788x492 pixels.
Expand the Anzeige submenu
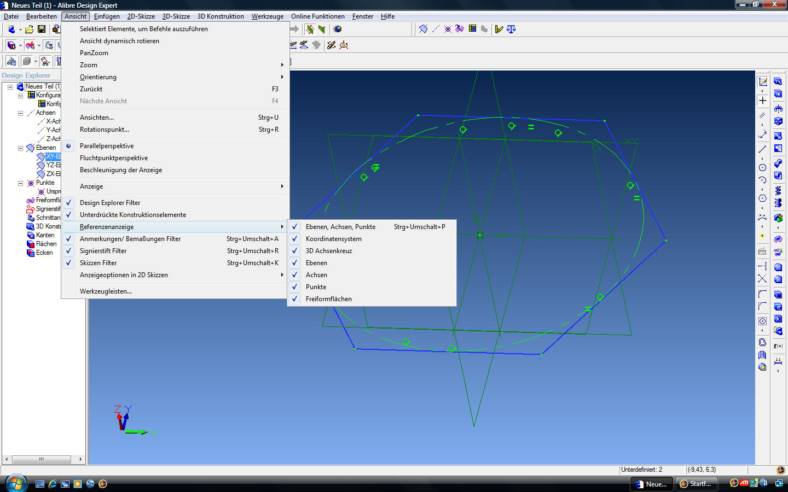tap(175, 186)
